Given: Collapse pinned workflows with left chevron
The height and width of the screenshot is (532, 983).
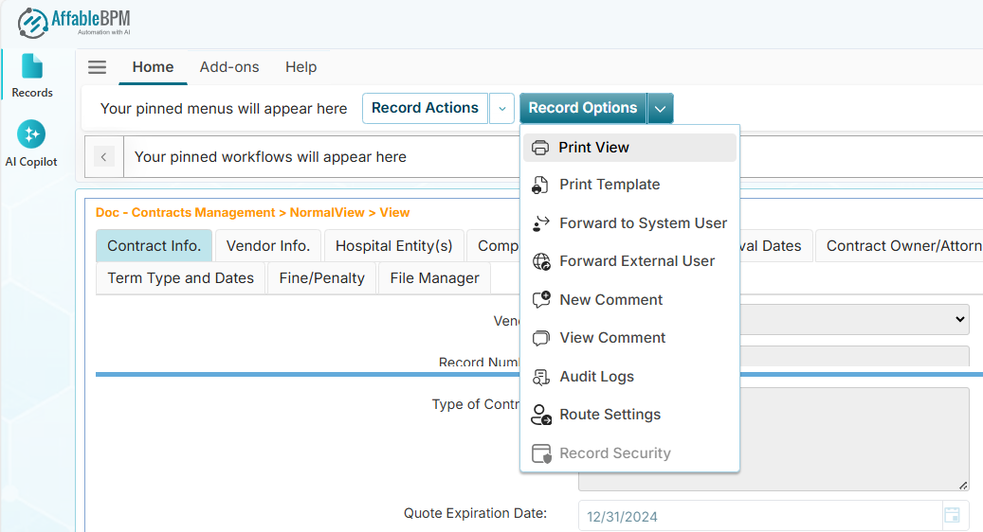Looking at the screenshot, I should (x=104, y=157).
